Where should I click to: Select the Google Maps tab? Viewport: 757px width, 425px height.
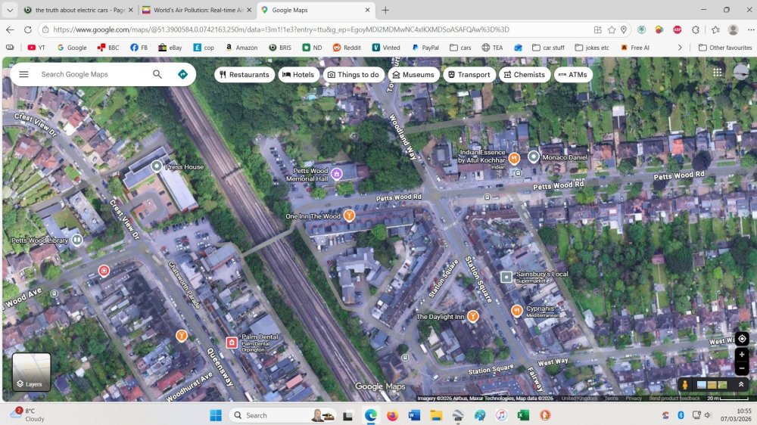tap(315, 10)
